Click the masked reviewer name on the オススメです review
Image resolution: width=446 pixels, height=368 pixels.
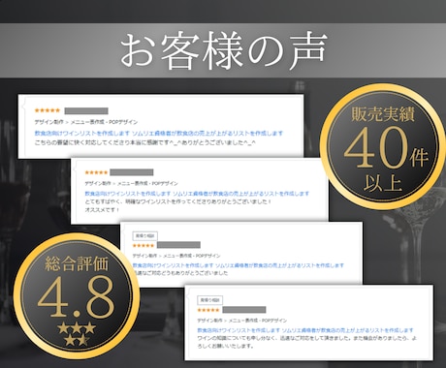[132, 172]
